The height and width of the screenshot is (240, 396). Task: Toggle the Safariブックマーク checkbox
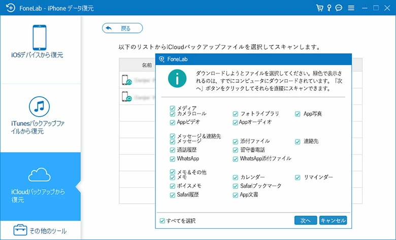pyautogui.click(x=236, y=186)
